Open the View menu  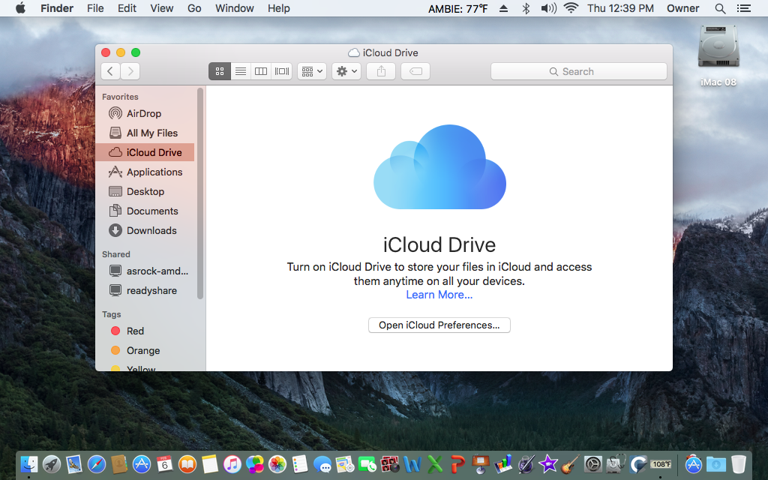[162, 8]
